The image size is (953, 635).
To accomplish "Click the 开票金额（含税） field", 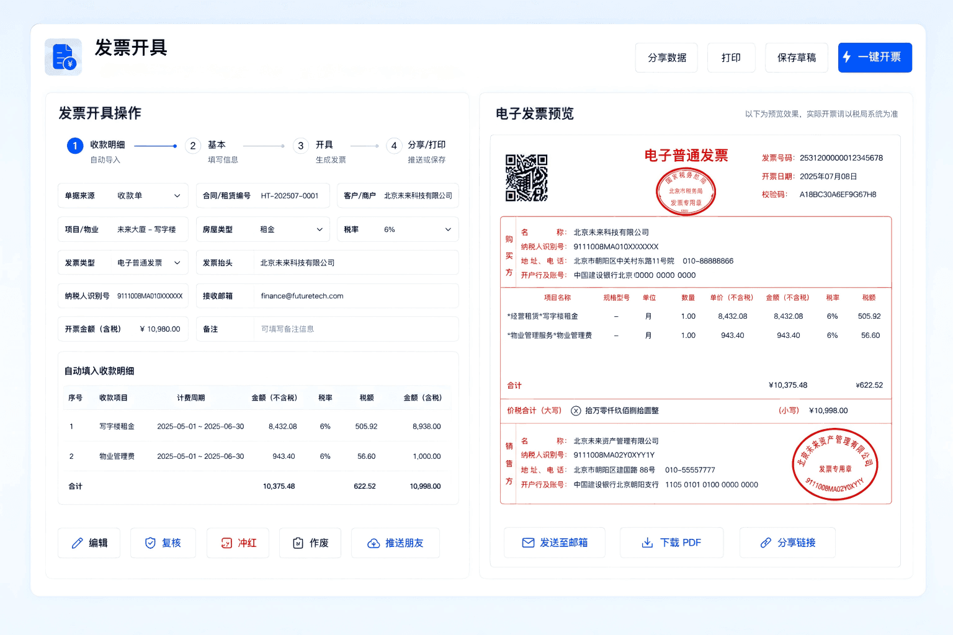I will point(123,329).
